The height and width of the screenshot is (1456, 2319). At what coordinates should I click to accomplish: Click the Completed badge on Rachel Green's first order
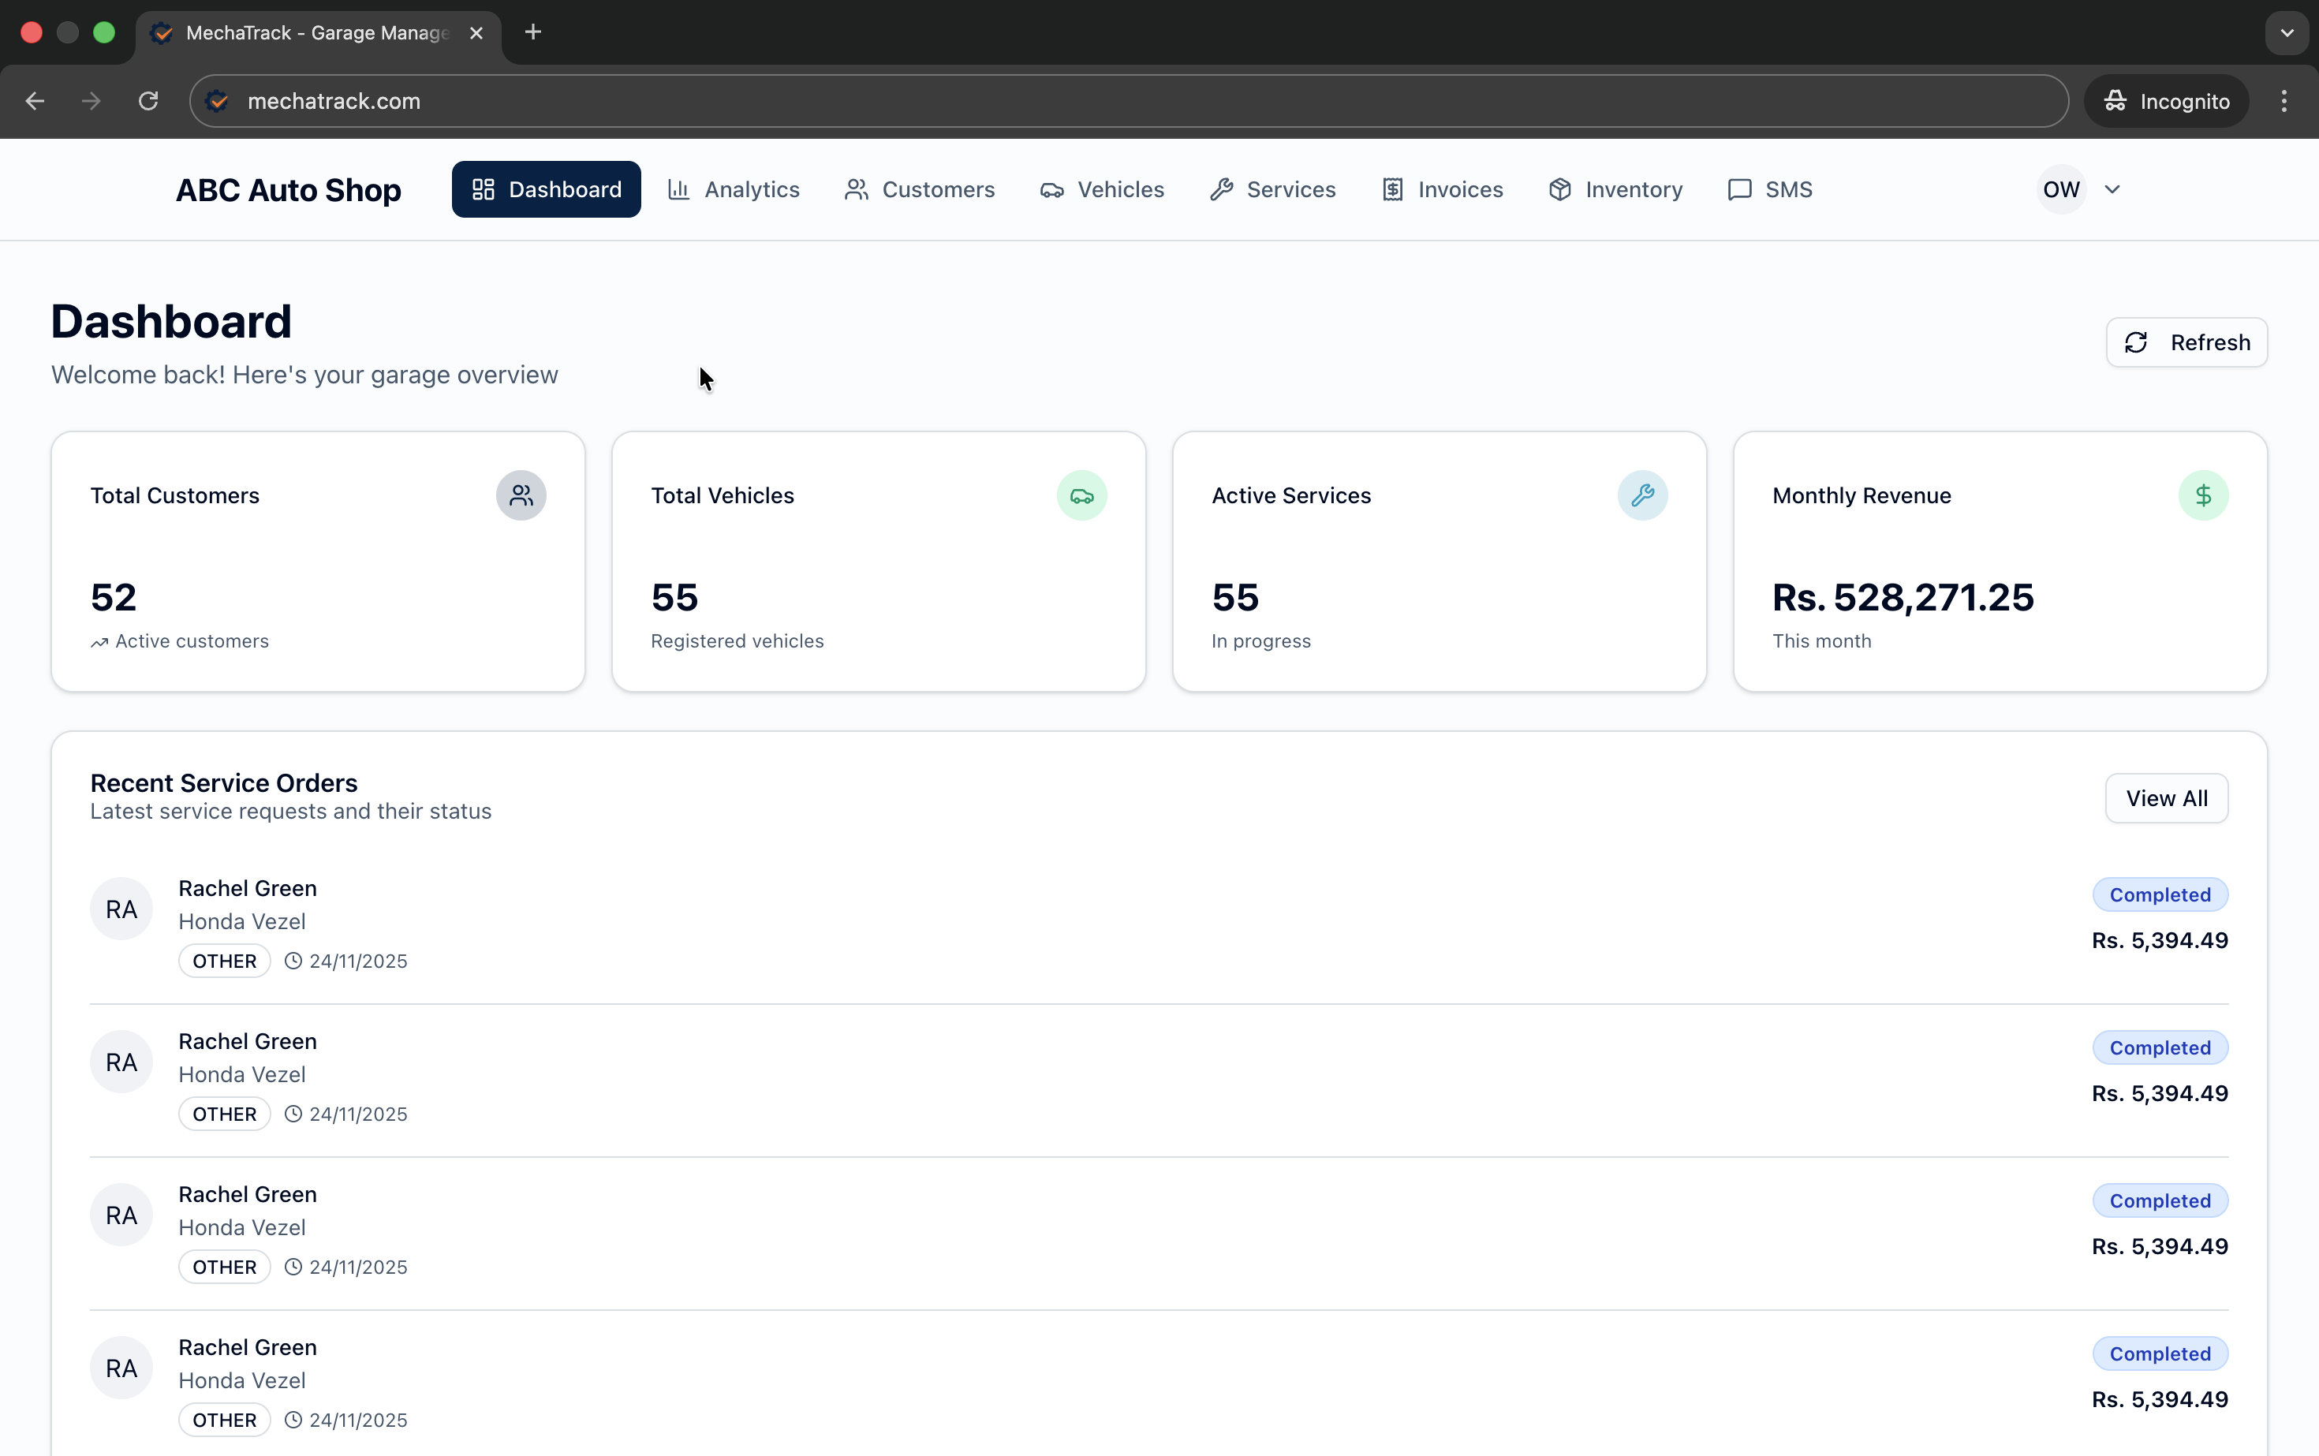pos(2159,894)
